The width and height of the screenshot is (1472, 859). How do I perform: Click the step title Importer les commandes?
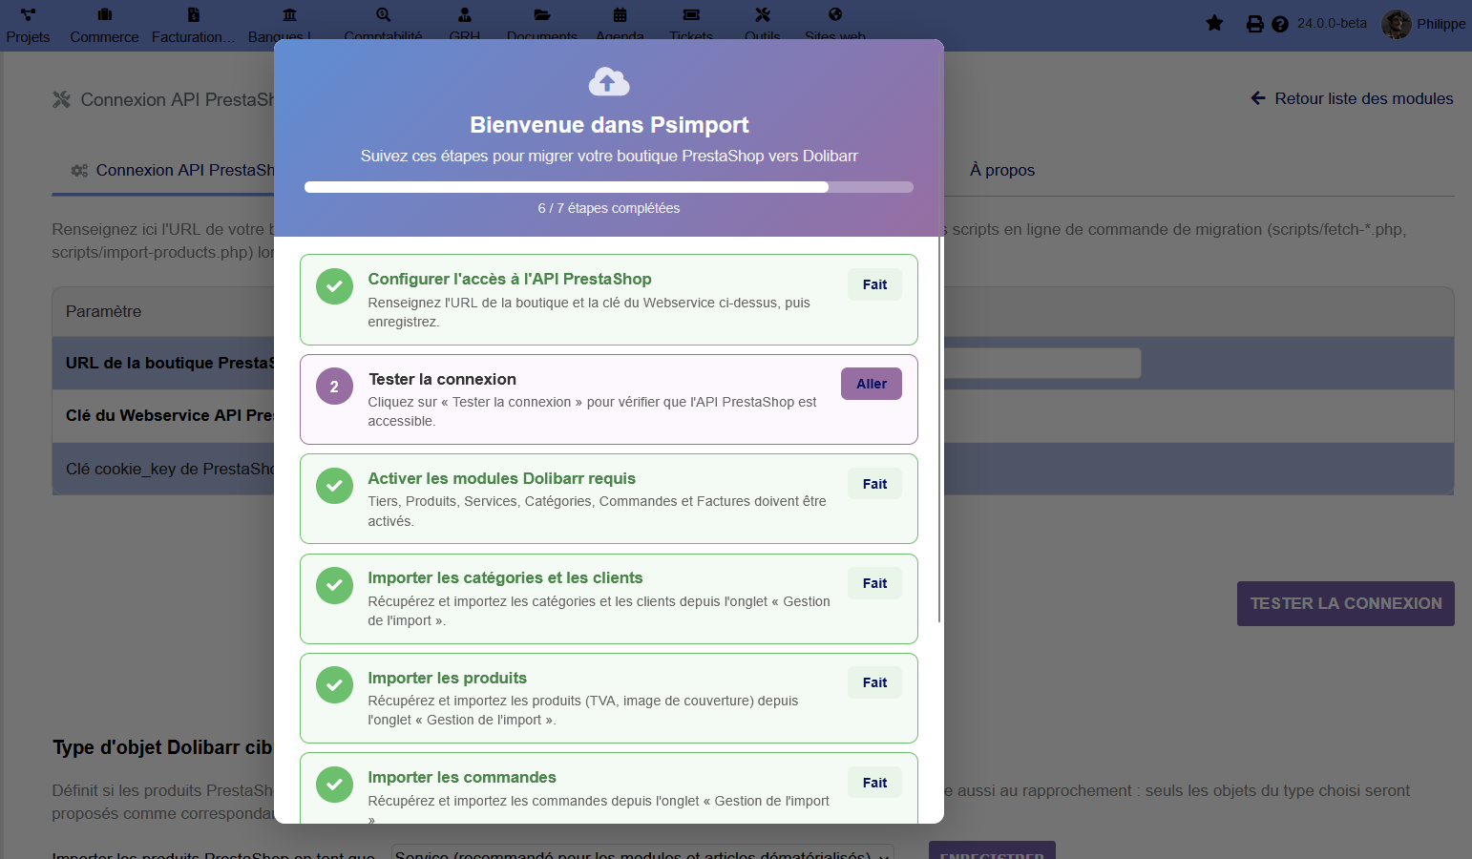click(462, 777)
